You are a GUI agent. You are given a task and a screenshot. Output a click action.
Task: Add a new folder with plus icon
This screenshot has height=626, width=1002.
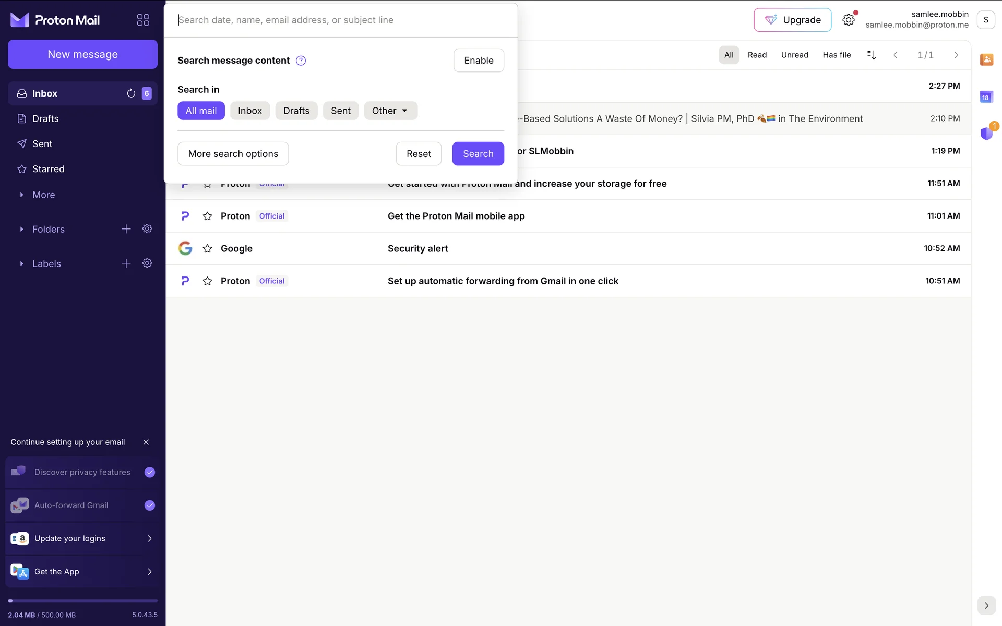click(126, 229)
